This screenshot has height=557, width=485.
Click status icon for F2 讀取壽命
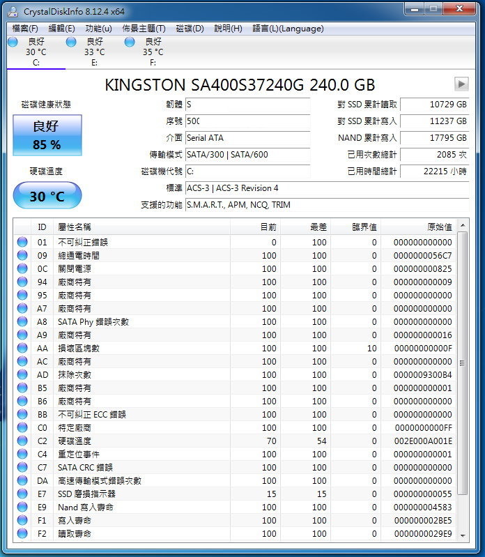point(22,533)
